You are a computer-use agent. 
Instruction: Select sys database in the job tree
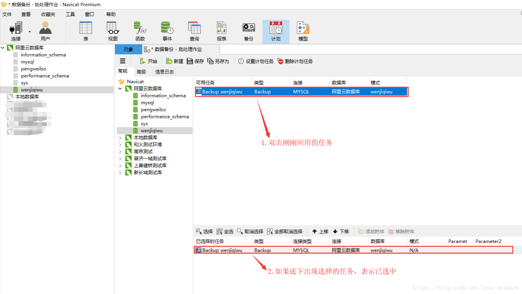(x=144, y=124)
